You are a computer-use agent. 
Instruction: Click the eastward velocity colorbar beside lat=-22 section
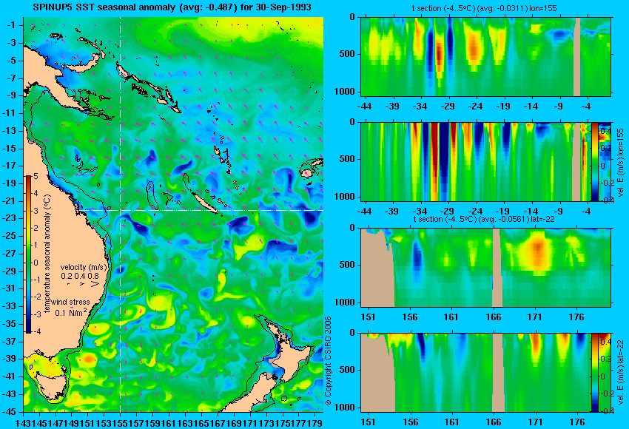594,373
